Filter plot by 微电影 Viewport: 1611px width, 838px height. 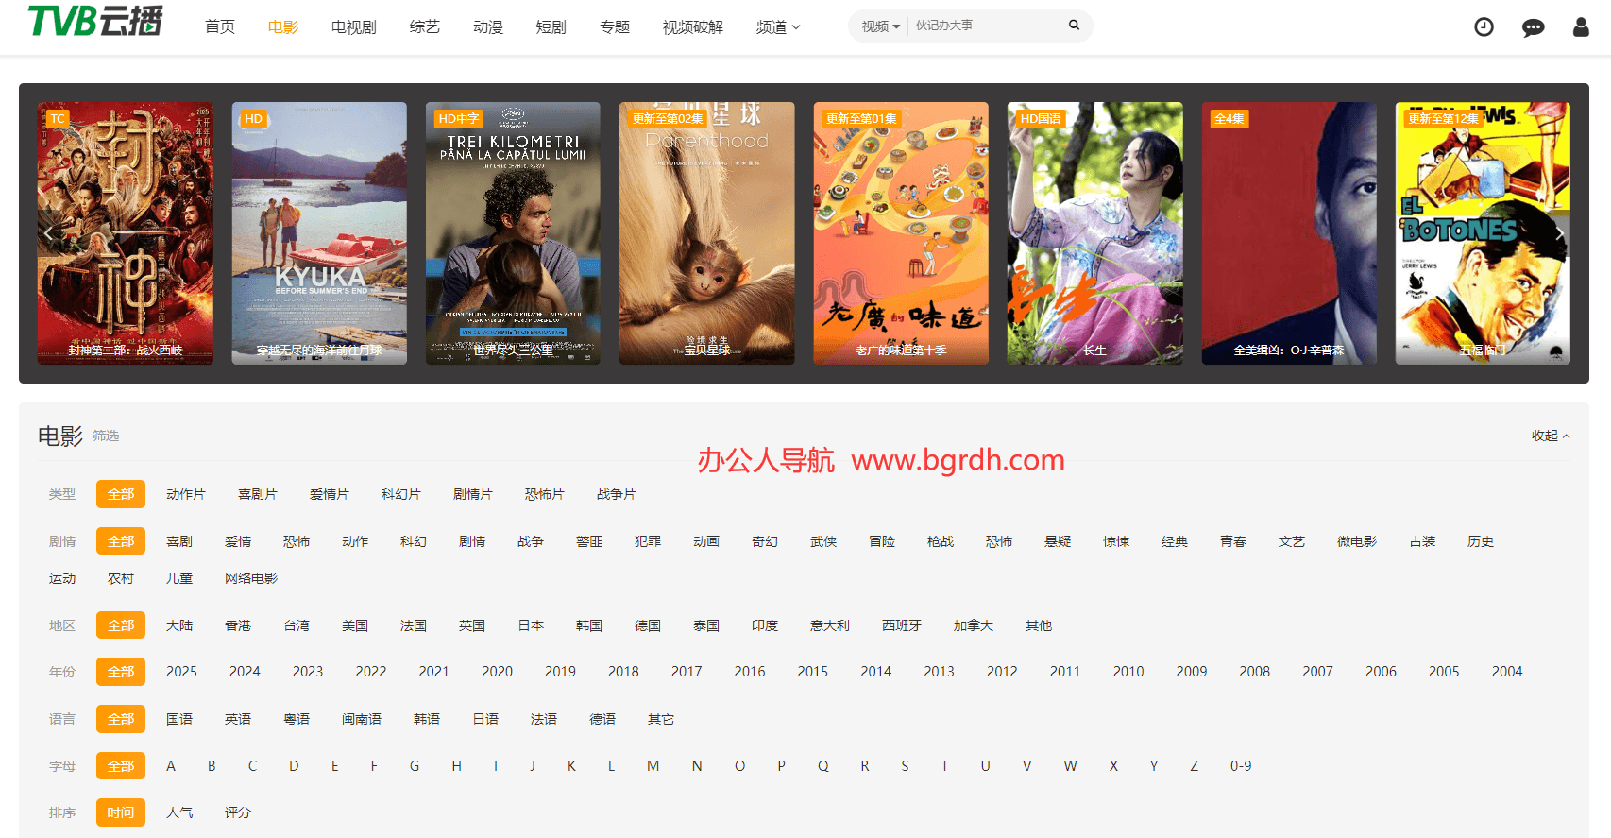[x=1357, y=541]
